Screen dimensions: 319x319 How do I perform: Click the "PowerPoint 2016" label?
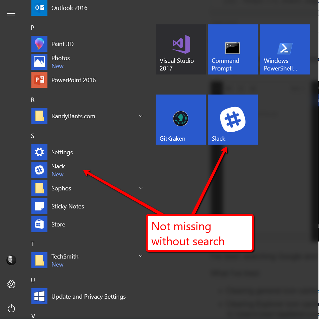(x=73, y=80)
